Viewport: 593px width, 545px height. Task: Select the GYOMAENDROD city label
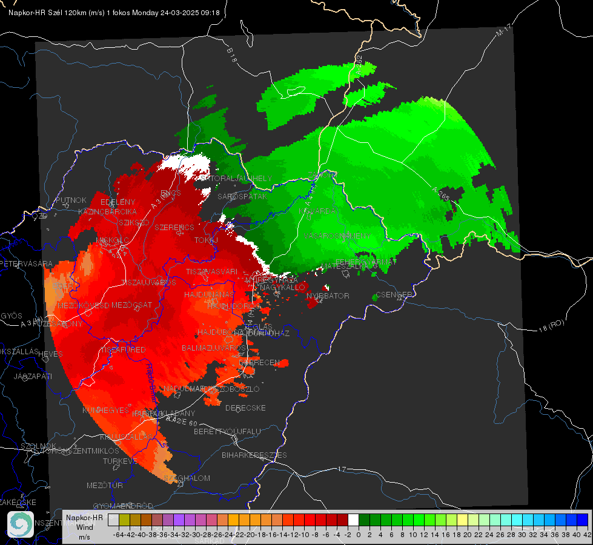pyautogui.click(x=123, y=506)
